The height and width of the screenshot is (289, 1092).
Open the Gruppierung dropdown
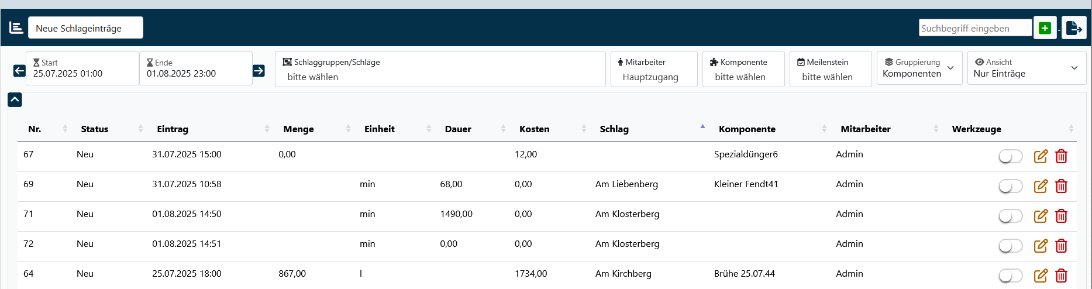[x=919, y=68]
